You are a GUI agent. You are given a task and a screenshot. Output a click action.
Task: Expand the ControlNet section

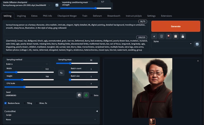pyautogui.click(x=97, y=111)
